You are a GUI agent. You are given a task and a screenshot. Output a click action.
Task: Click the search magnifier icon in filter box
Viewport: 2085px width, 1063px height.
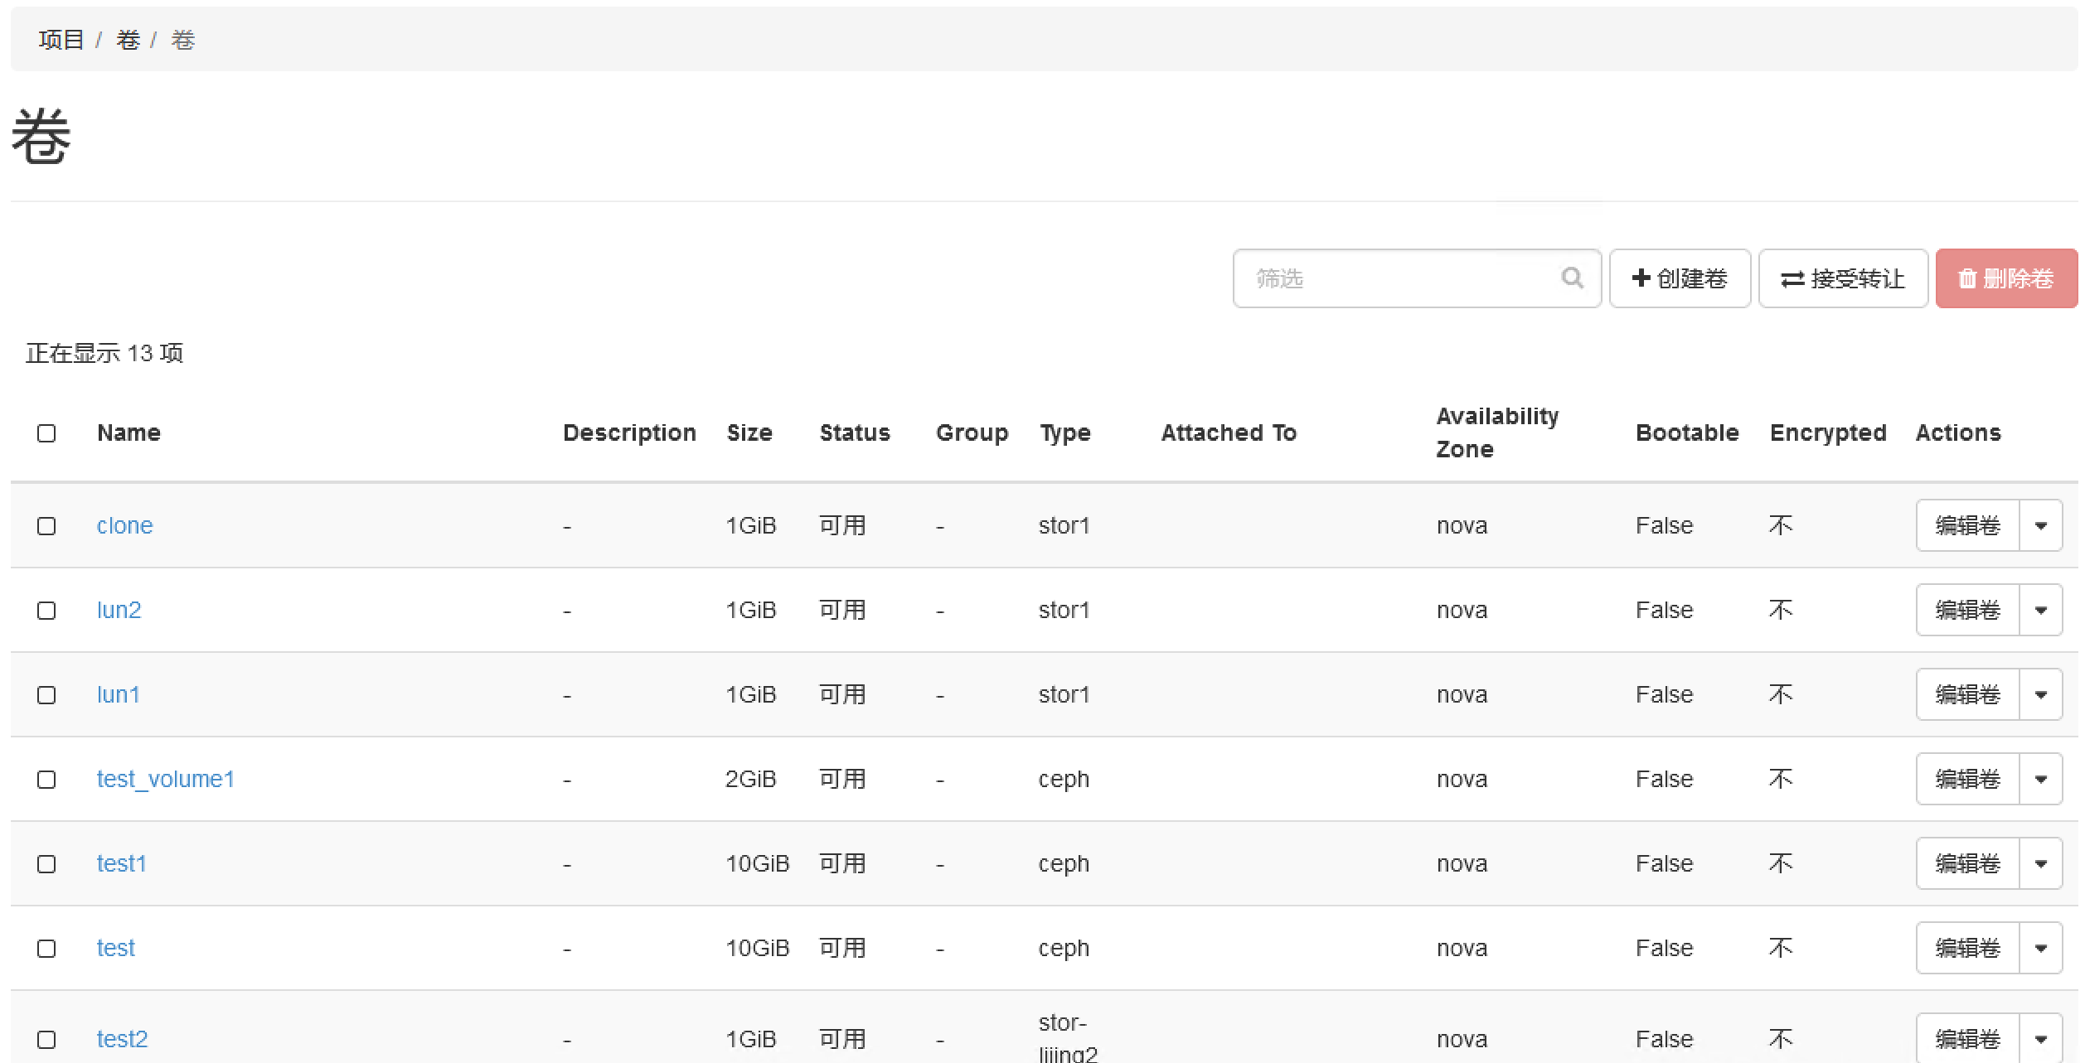(1571, 278)
